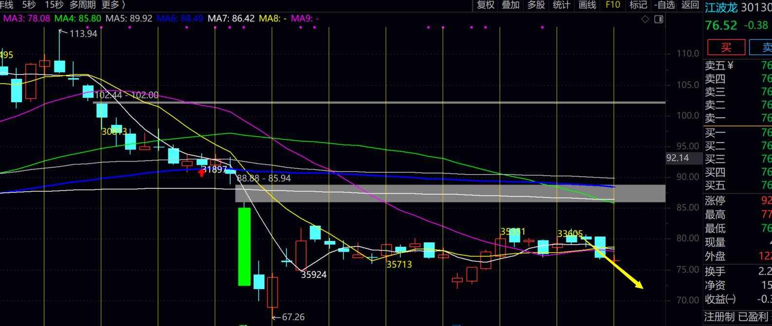
Task: Expand the 更多 periods menu
Action: point(113,5)
